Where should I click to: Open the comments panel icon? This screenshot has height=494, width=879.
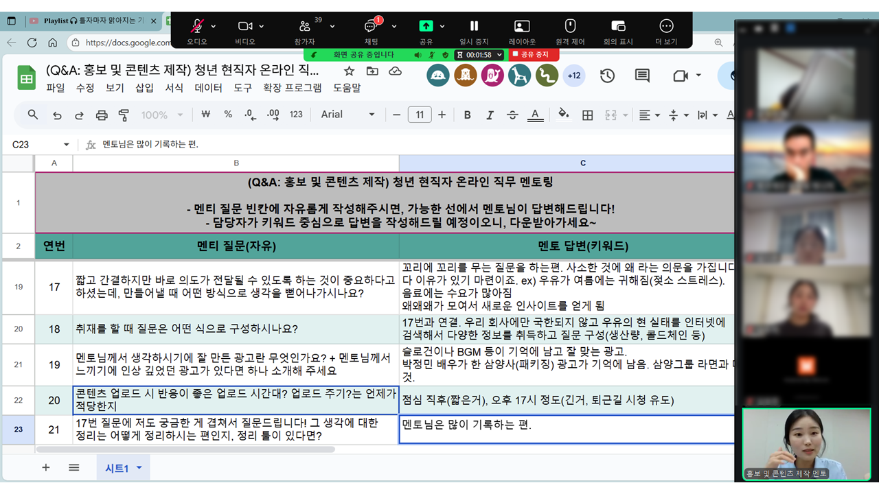pyautogui.click(x=642, y=75)
